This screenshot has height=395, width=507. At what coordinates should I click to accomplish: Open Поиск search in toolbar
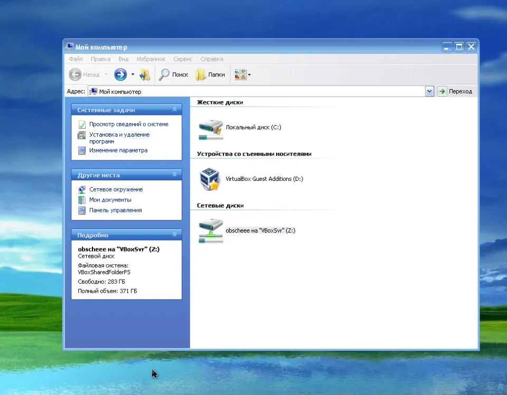point(174,74)
